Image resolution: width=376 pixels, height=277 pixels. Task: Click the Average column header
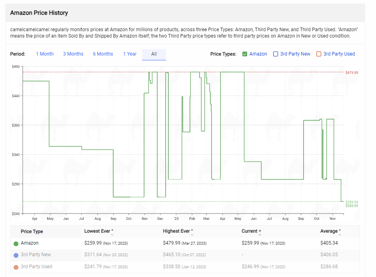[x=330, y=231]
